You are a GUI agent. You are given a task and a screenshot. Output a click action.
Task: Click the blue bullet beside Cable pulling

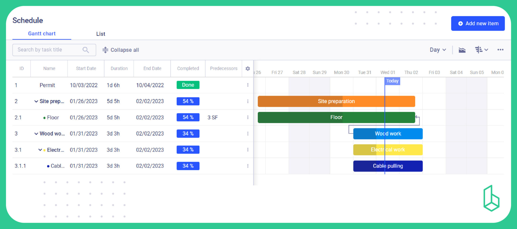(x=48, y=166)
